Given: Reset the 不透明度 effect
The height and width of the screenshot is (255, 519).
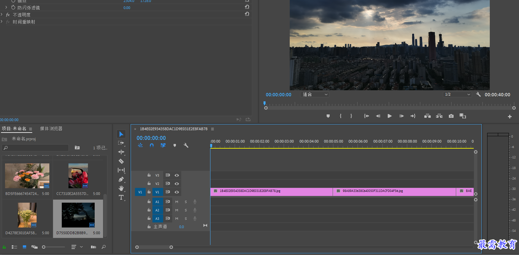Looking at the screenshot, I should coord(247,14).
